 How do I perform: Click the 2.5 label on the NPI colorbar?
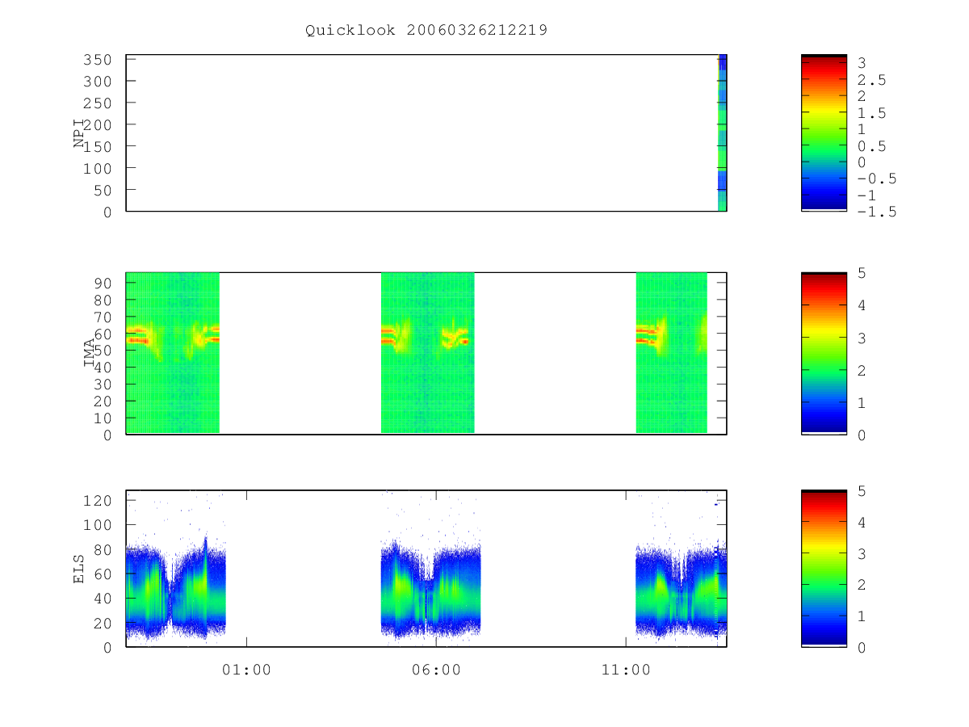[x=872, y=80]
